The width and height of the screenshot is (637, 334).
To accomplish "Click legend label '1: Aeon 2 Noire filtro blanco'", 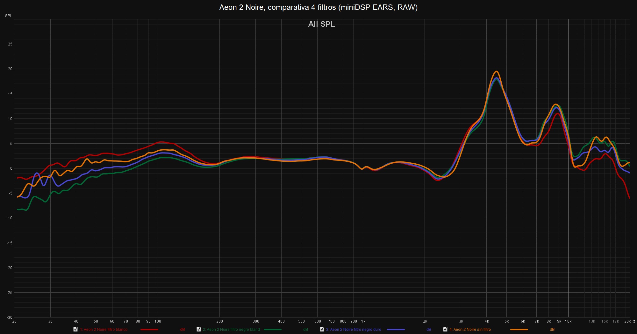I will 104,330.
